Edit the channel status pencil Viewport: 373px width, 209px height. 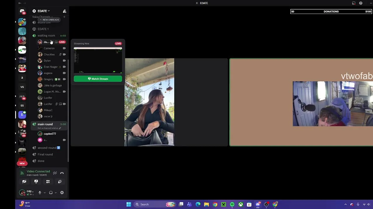pos(60,128)
